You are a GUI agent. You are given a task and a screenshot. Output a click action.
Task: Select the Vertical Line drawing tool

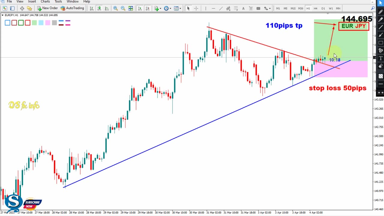click(206, 8)
